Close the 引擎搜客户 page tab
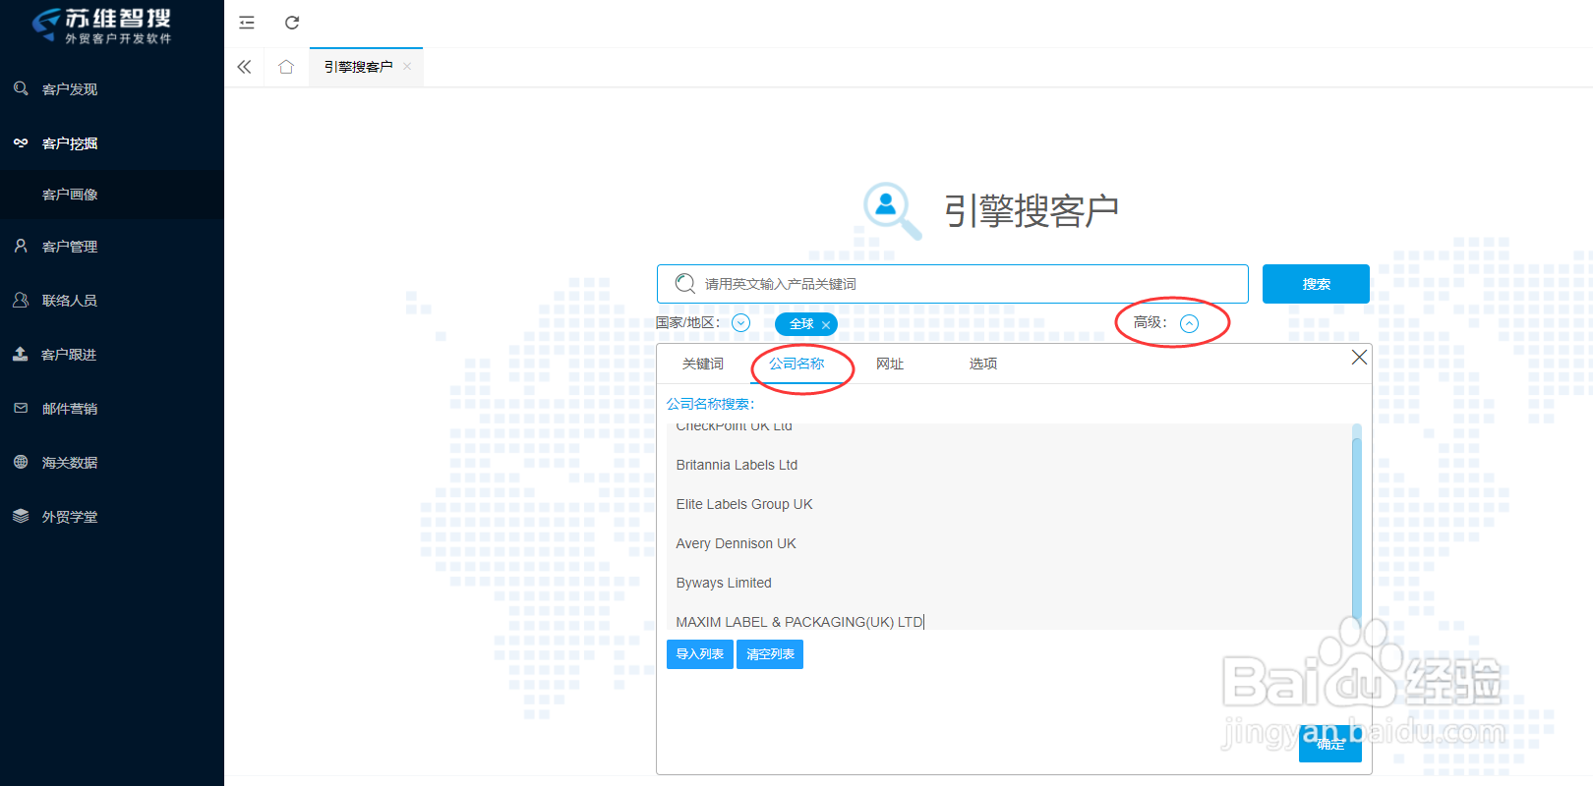 click(x=407, y=66)
